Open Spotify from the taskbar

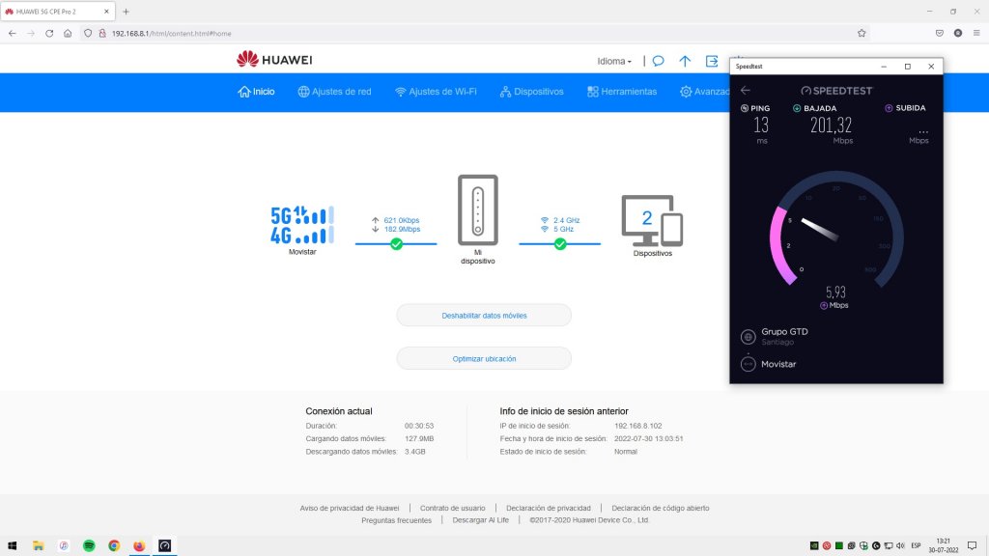pos(89,545)
